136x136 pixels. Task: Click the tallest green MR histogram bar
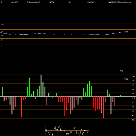pyautogui.click(x=41, y=86)
